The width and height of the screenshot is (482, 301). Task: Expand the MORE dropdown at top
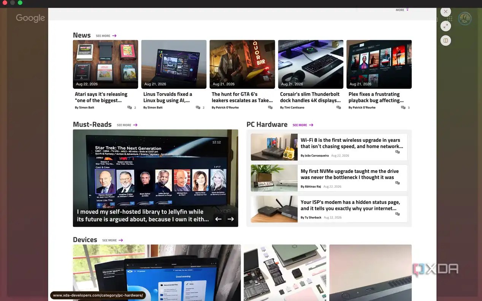pos(402,10)
